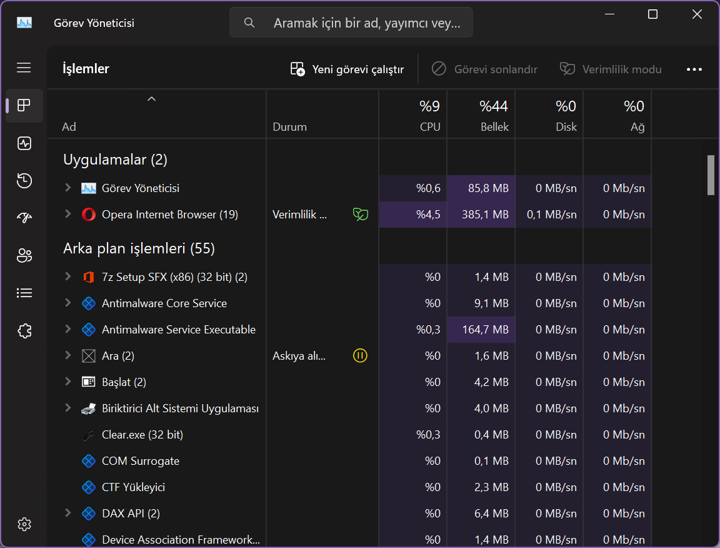Select the Processes sidebar icon

24,105
